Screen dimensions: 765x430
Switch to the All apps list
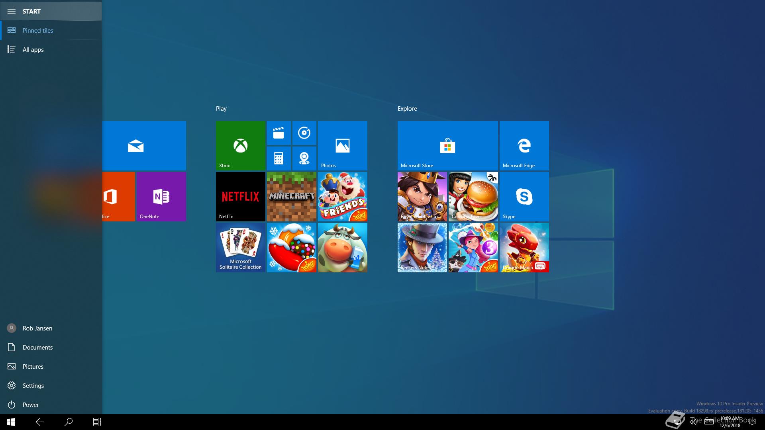(51, 49)
